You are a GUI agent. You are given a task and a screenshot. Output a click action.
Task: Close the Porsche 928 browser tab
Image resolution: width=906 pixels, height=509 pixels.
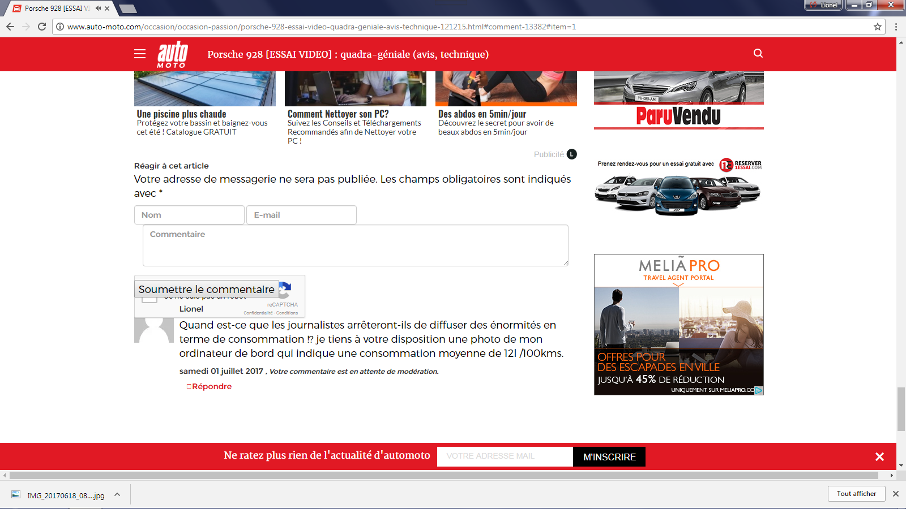pos(107,8)
